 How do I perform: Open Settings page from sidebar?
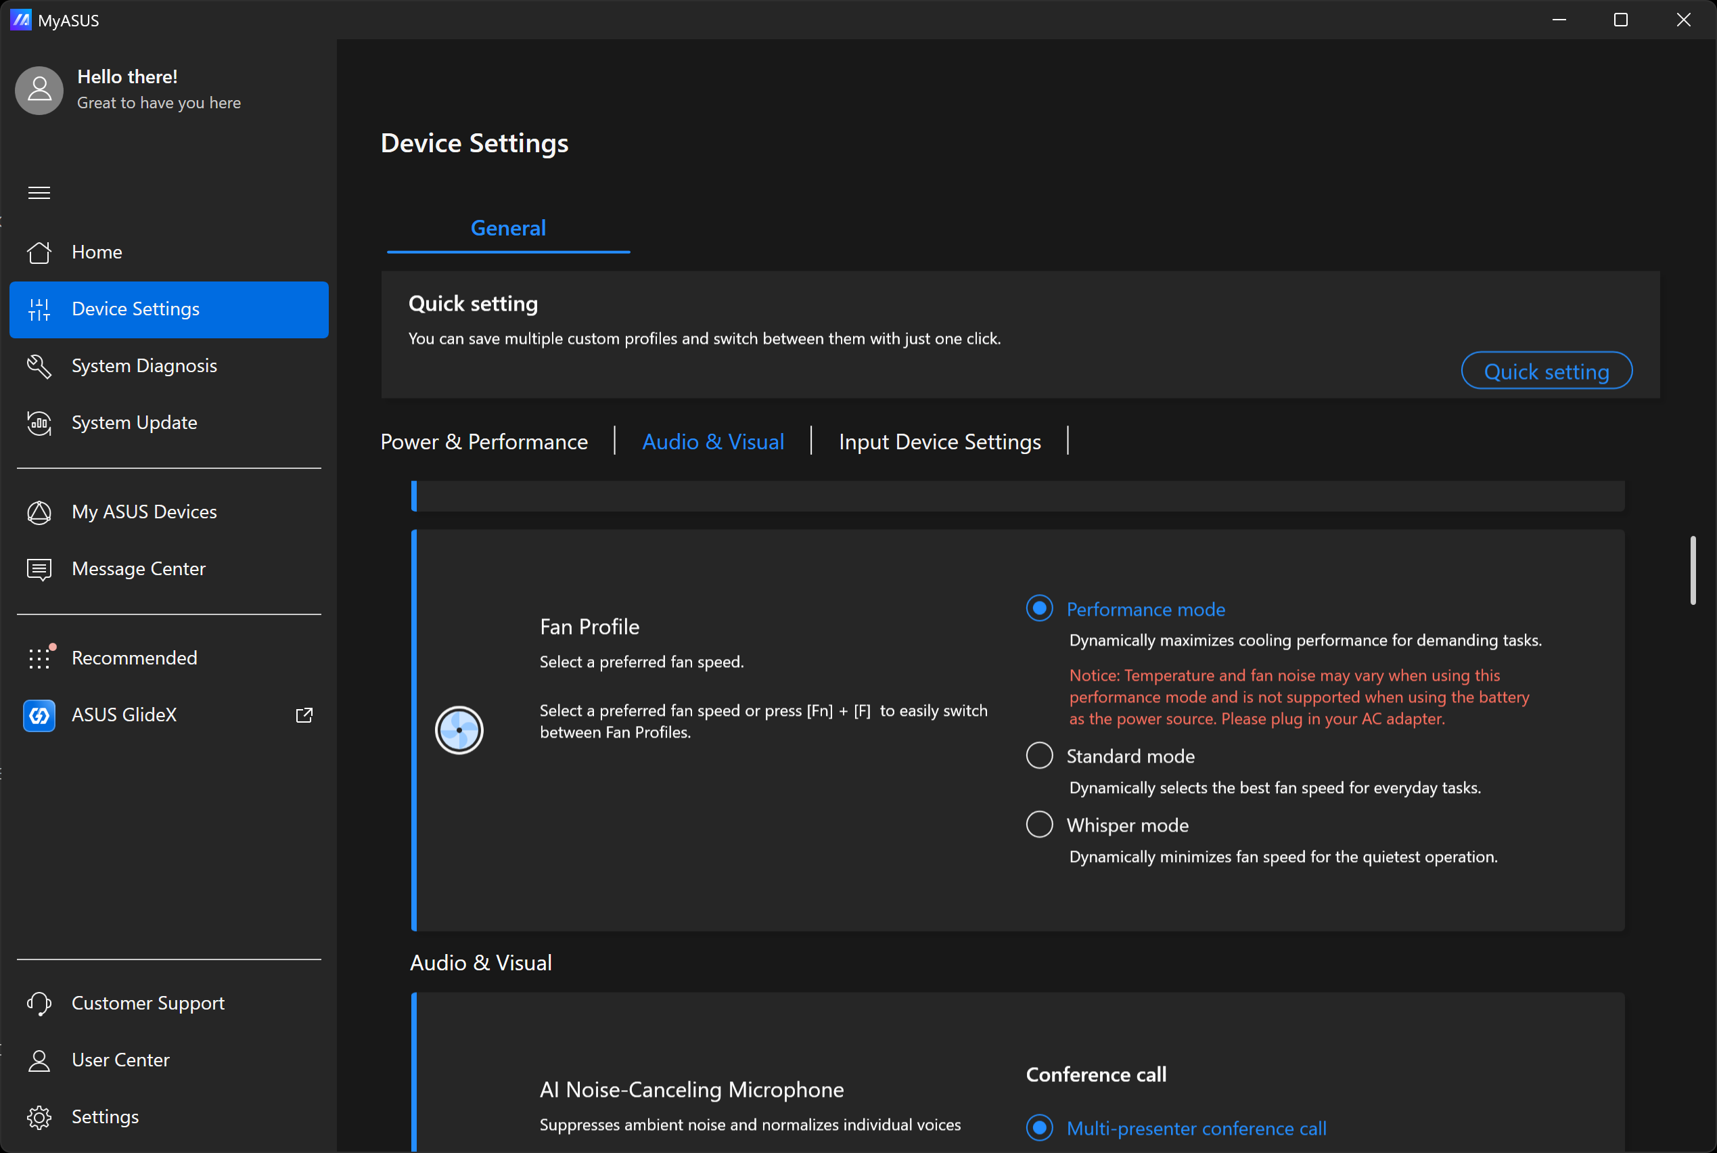tap(169, 1117)
